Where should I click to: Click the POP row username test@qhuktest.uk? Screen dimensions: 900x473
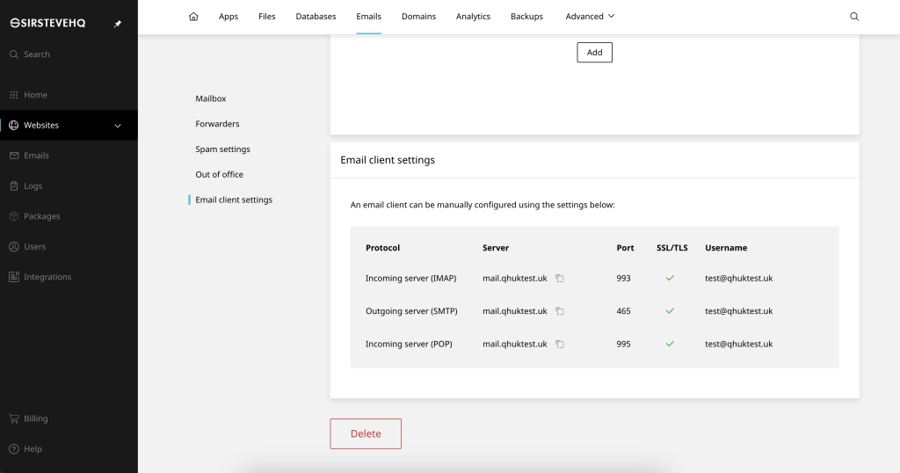(x=738, y=344)
